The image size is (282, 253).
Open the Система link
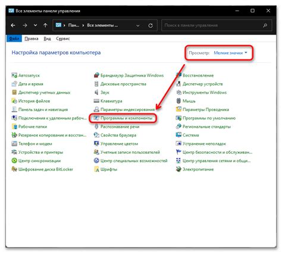[x=190, y=135]
